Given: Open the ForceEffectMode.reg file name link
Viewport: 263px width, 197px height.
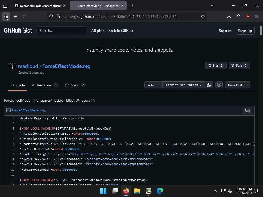Looking at the screenshot, I should point(29,110).
